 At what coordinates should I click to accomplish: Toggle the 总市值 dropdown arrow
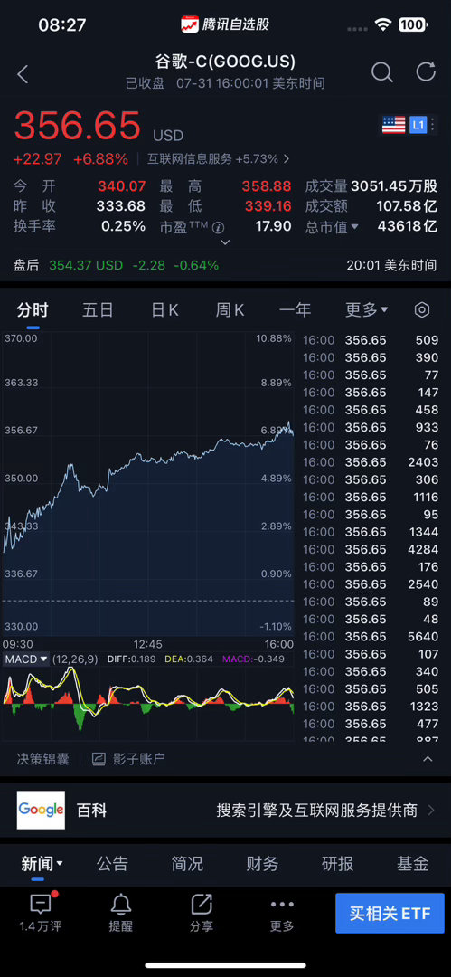coord(355,227)
